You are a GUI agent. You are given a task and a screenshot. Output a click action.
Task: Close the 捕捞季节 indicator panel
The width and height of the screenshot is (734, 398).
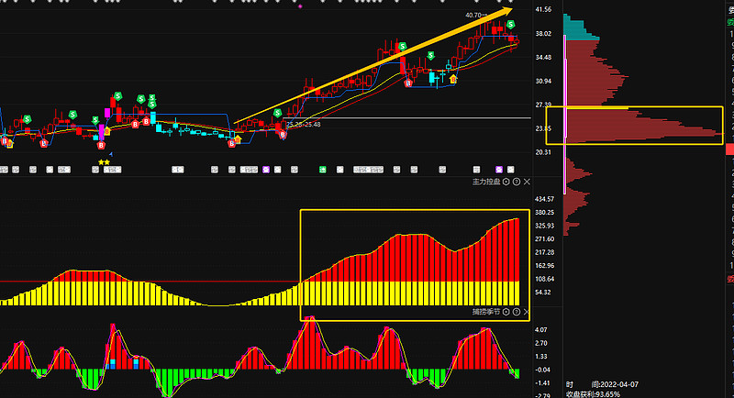pos(527,313)
